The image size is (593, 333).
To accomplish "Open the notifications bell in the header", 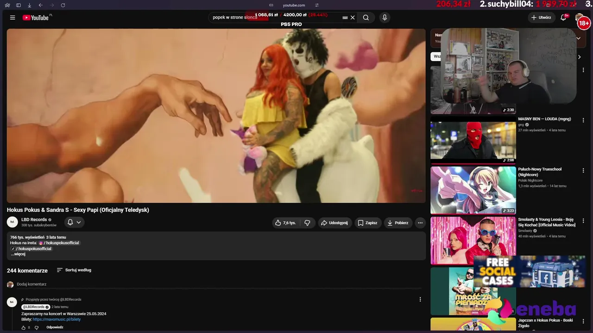I will (563, 18).
